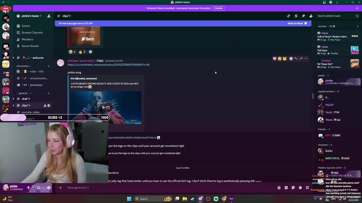React with cat emoji on hovered message
The height and width of the screenshot is (203, 362).
[x=285, y=59]
